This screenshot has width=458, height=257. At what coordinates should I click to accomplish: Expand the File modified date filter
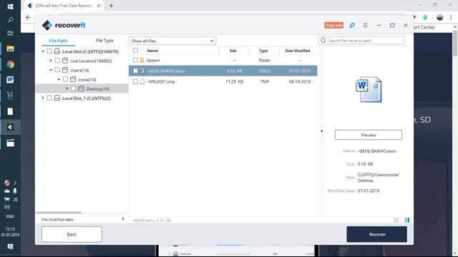(123, 219)
